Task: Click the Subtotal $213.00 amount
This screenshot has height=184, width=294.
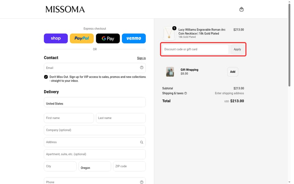Action: [x=239, y=88]
